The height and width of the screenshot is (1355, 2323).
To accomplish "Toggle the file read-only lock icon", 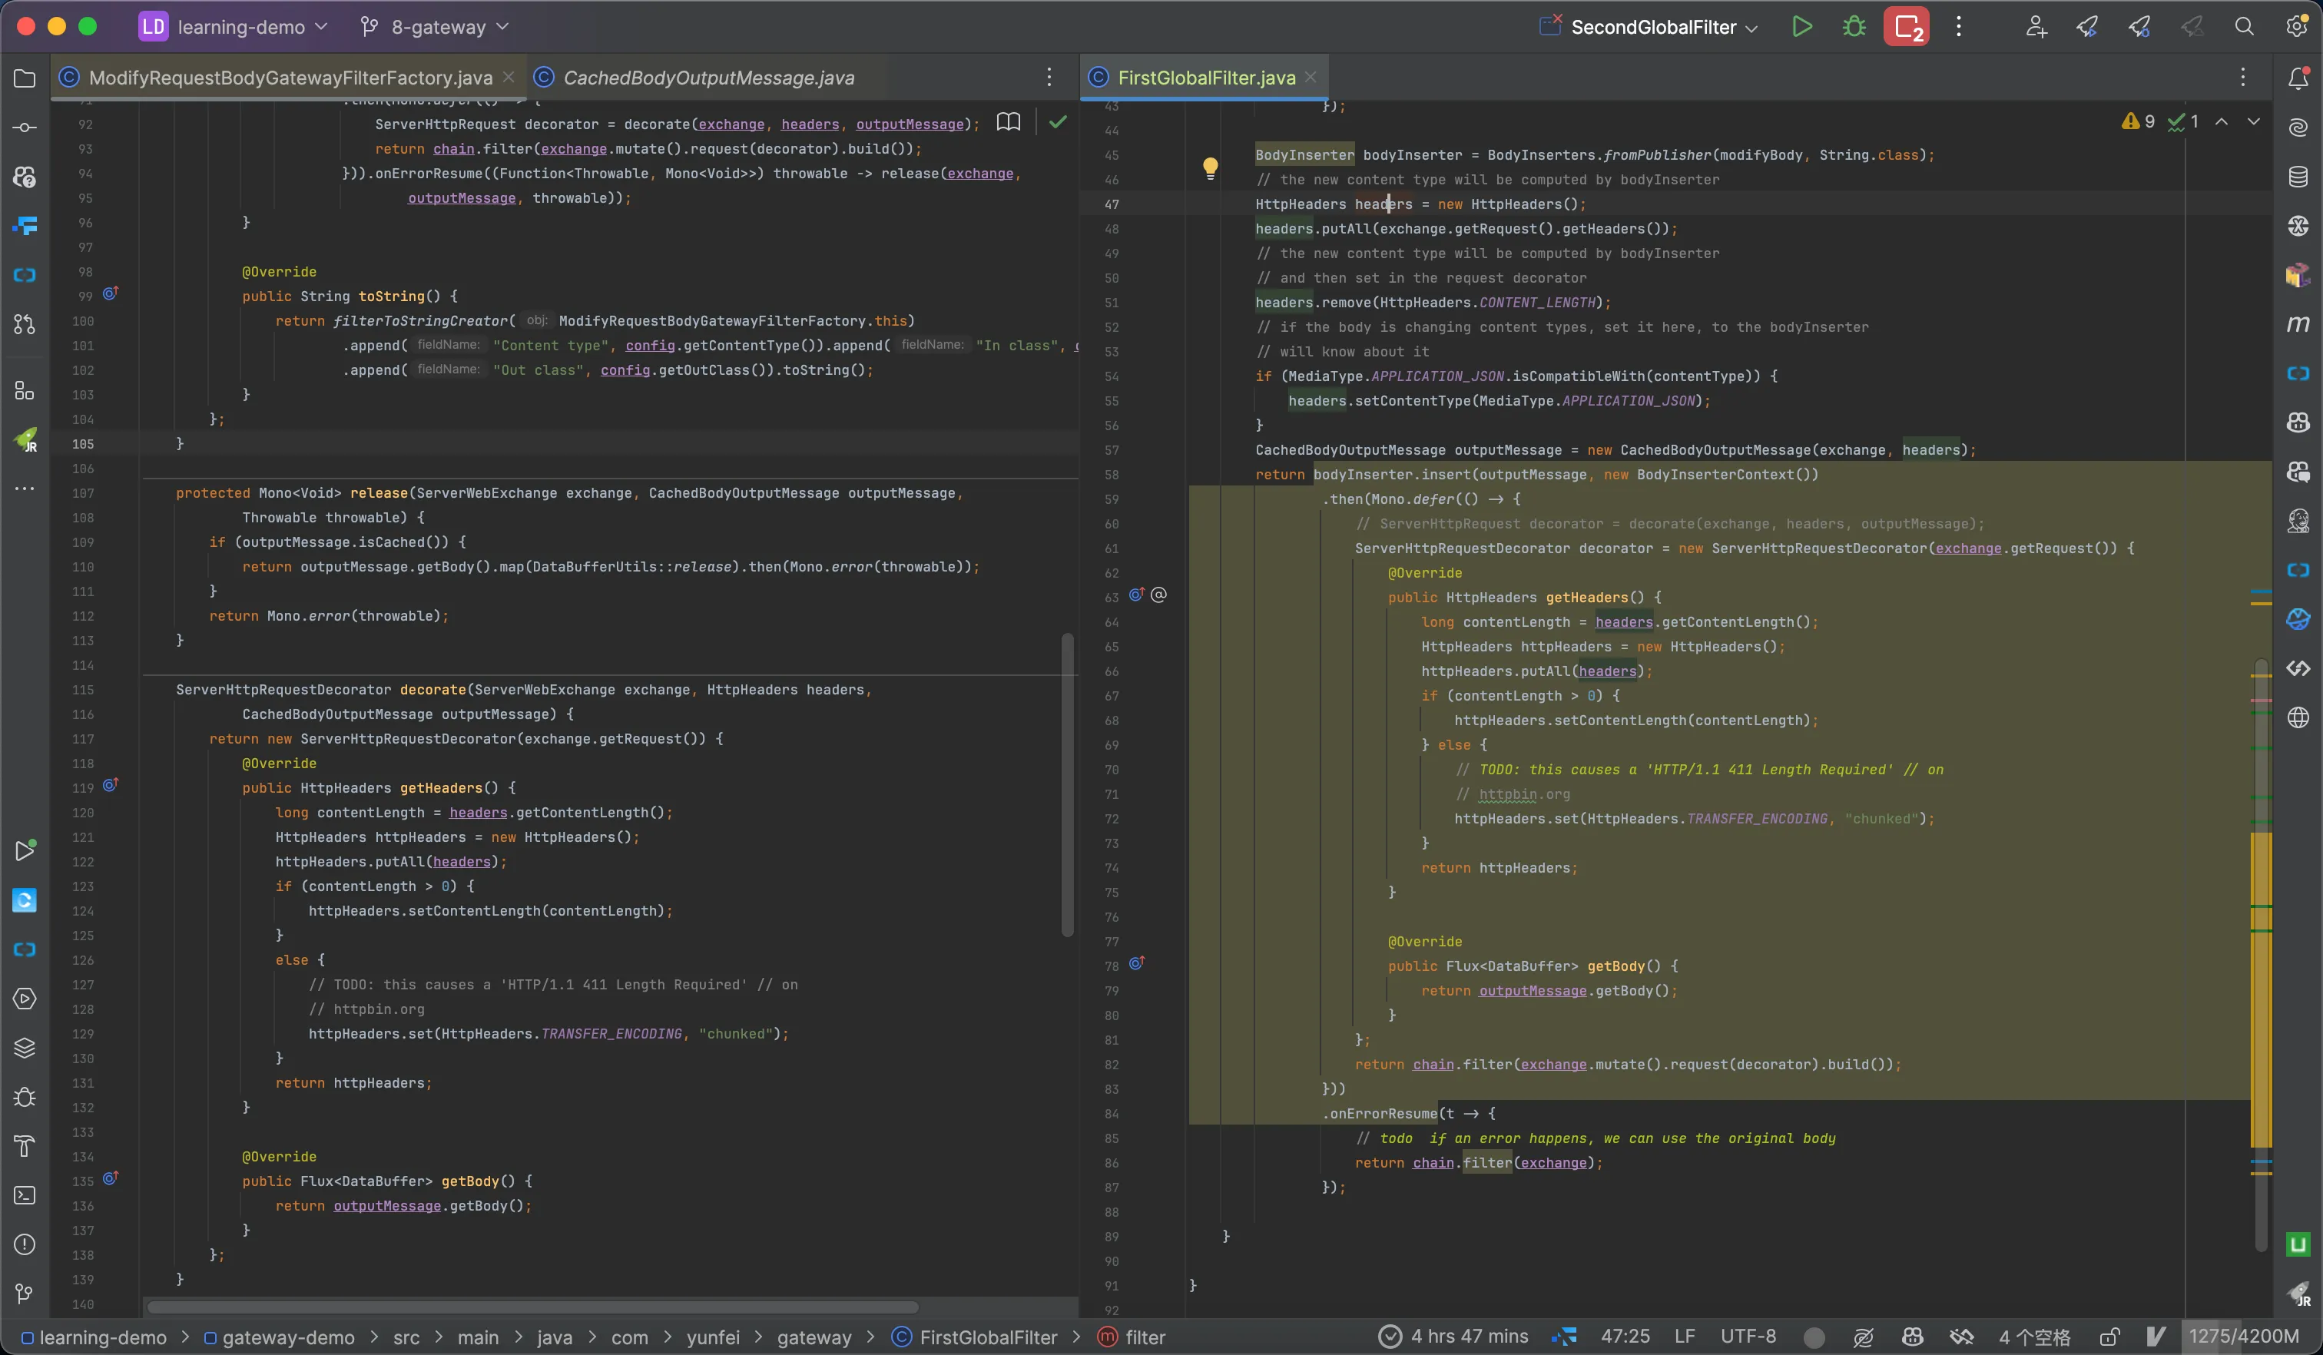I will point(2110,1337).
